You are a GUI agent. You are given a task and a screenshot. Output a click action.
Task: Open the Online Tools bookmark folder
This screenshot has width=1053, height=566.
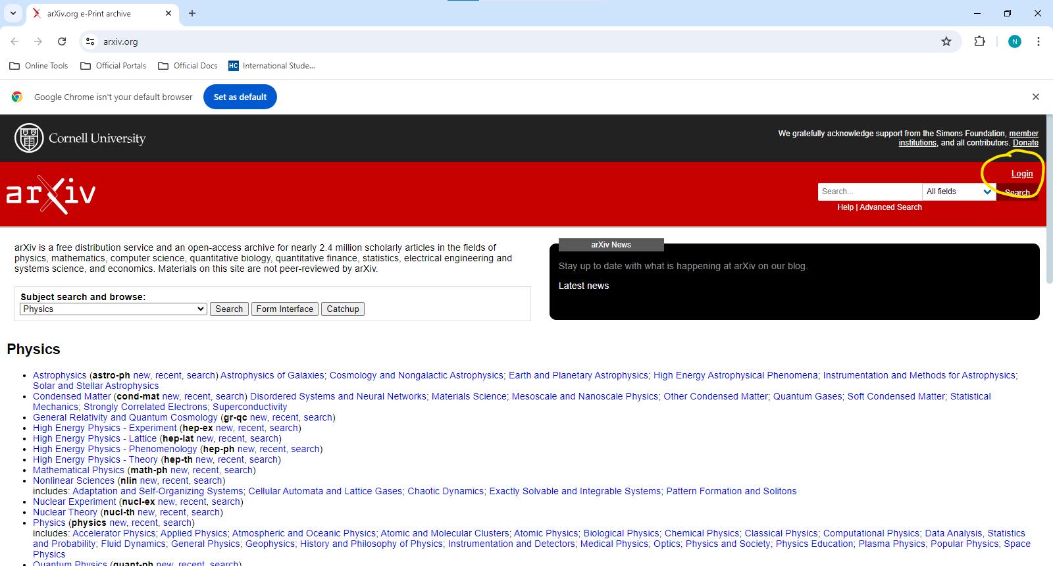click(39, 66)
